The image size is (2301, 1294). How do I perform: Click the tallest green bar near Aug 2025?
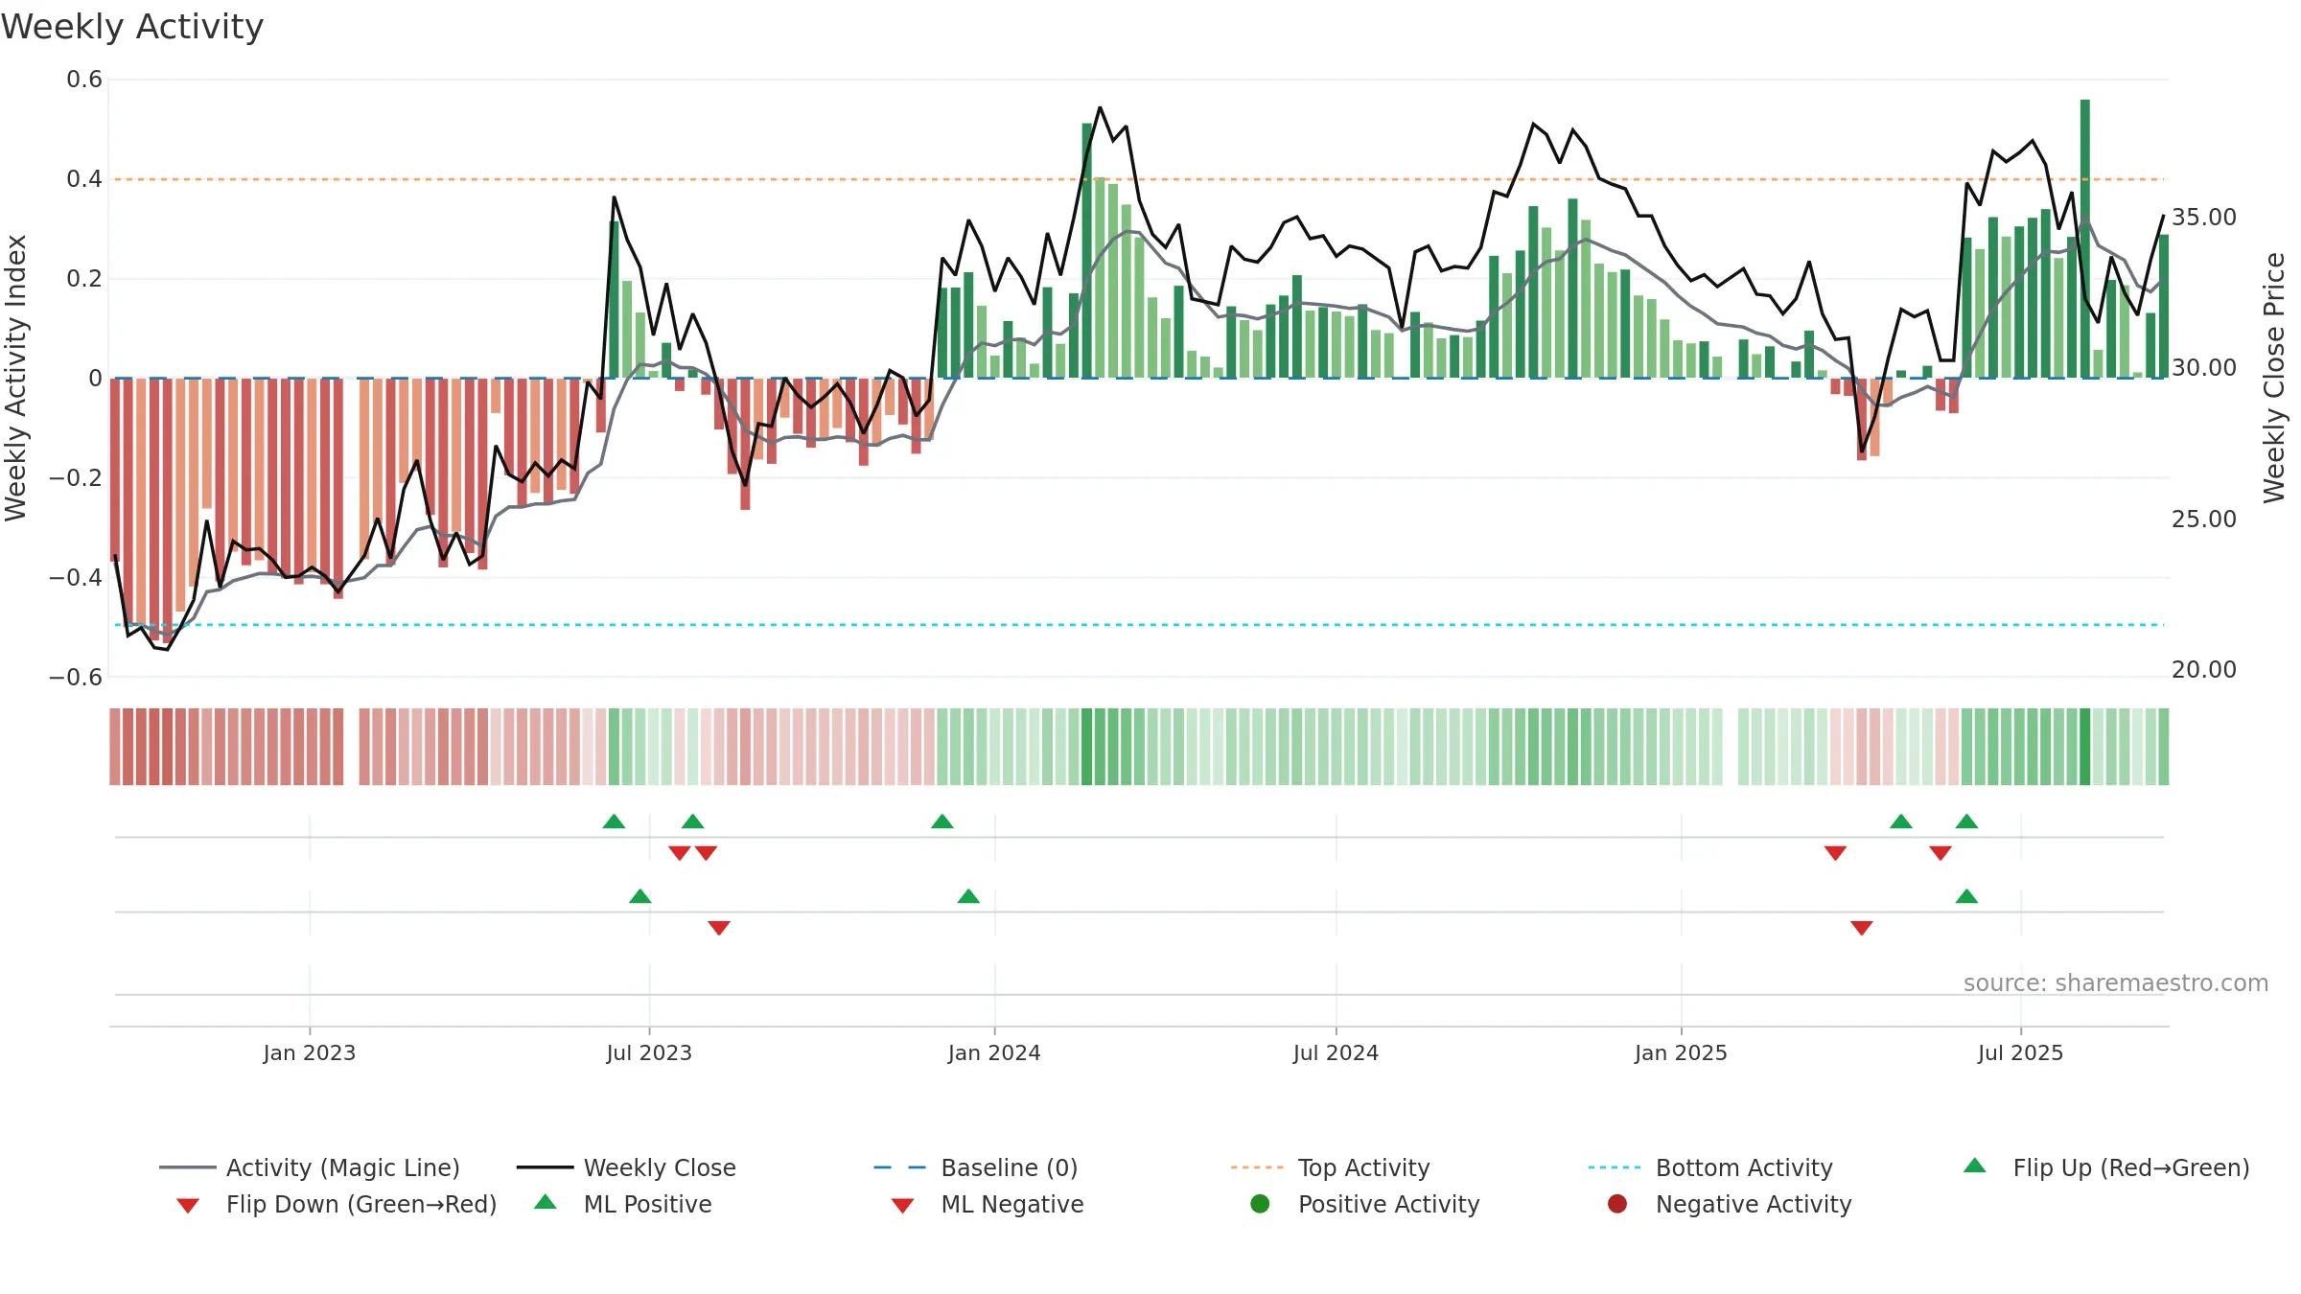(x=2085, y=239)
